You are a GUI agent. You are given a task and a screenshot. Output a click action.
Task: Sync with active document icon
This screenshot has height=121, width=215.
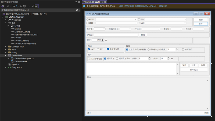pyautogui.click(x=14, y=6)
